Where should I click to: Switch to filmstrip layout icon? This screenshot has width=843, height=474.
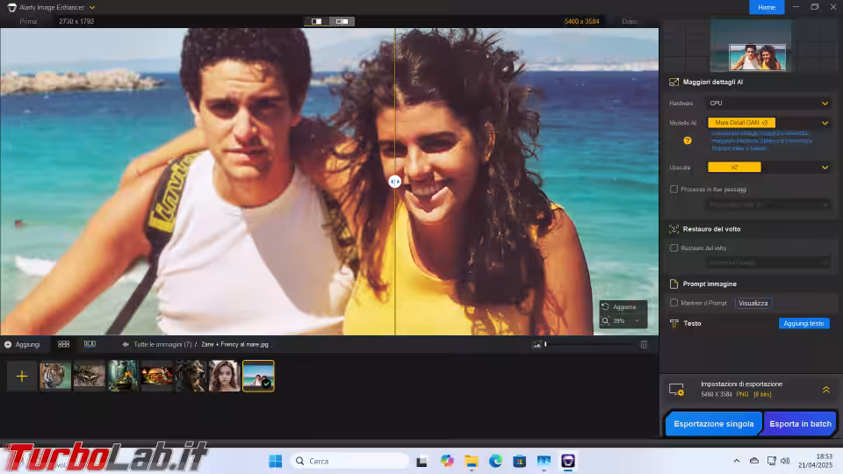pos(90,344)
